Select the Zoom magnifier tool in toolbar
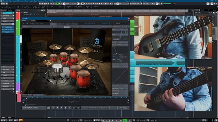The height and width of the screenshot is (122, 218). tap(97, 4)
